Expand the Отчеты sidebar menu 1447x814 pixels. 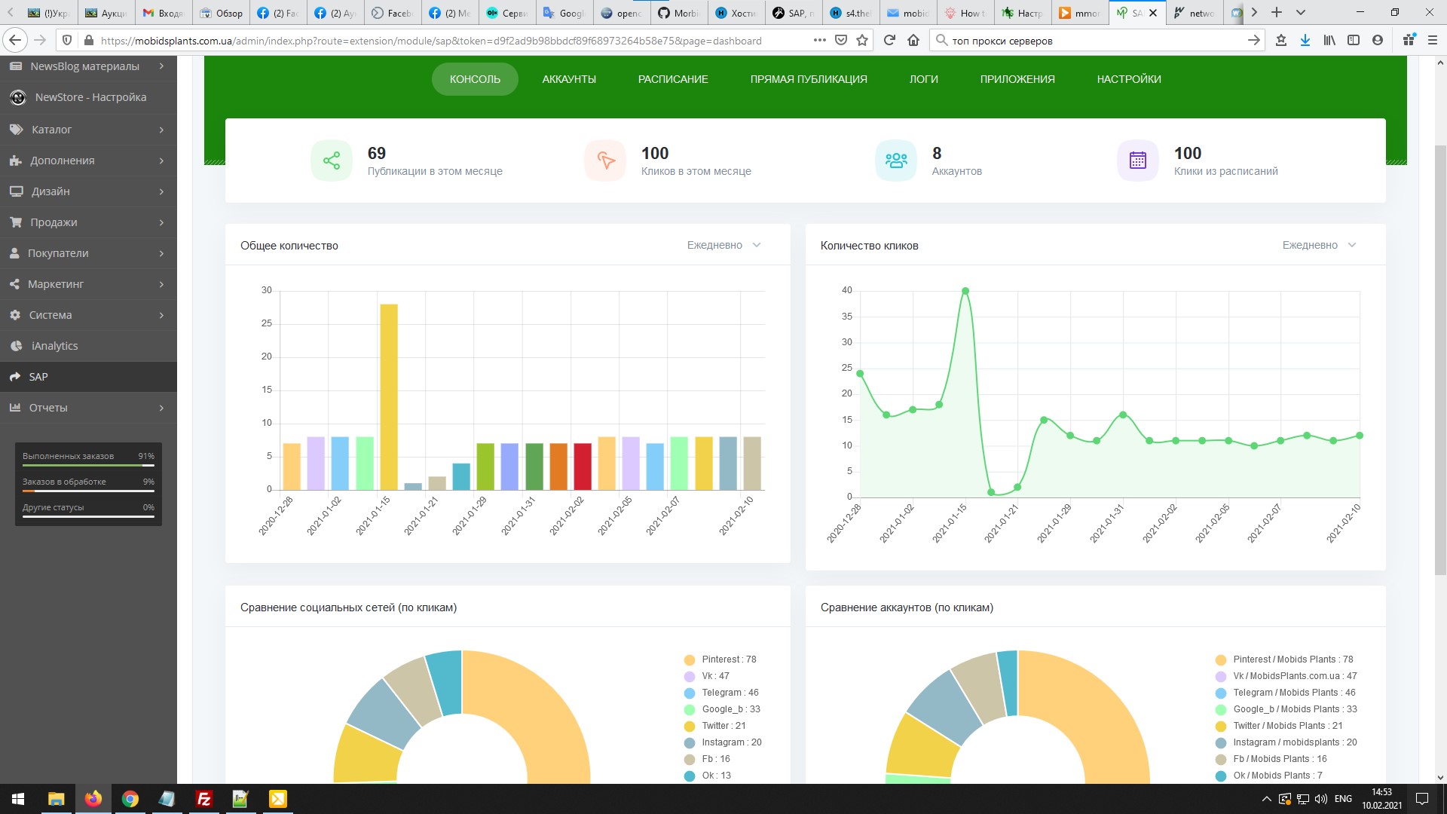click(88, 408)
